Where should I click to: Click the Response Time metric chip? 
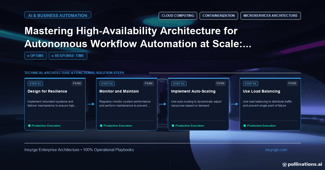coord(68,56)
